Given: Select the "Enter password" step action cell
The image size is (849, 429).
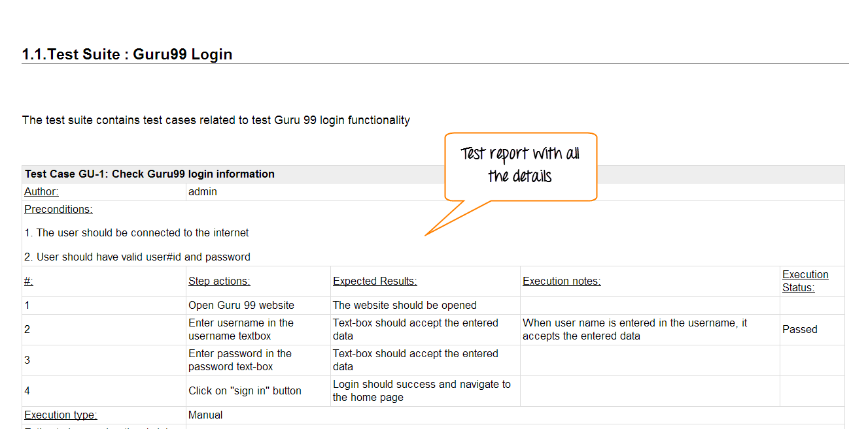Looking at the screenshot, I should [239, 360].
